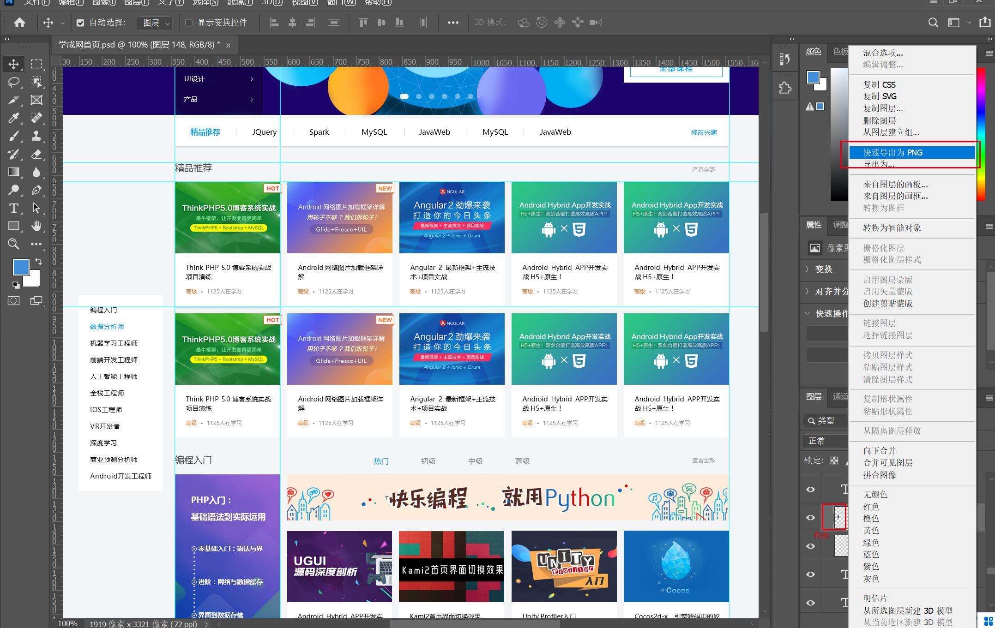995x628 pixels.
Task: Select the Horizontal Type tool
Action: 14,208
